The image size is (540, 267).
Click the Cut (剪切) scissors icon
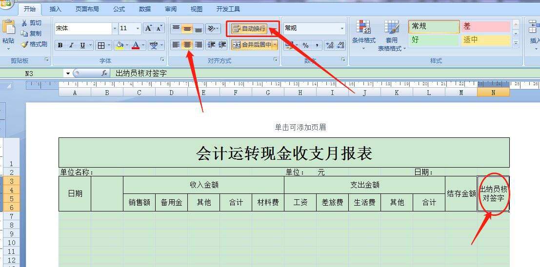tap(24, 23)
